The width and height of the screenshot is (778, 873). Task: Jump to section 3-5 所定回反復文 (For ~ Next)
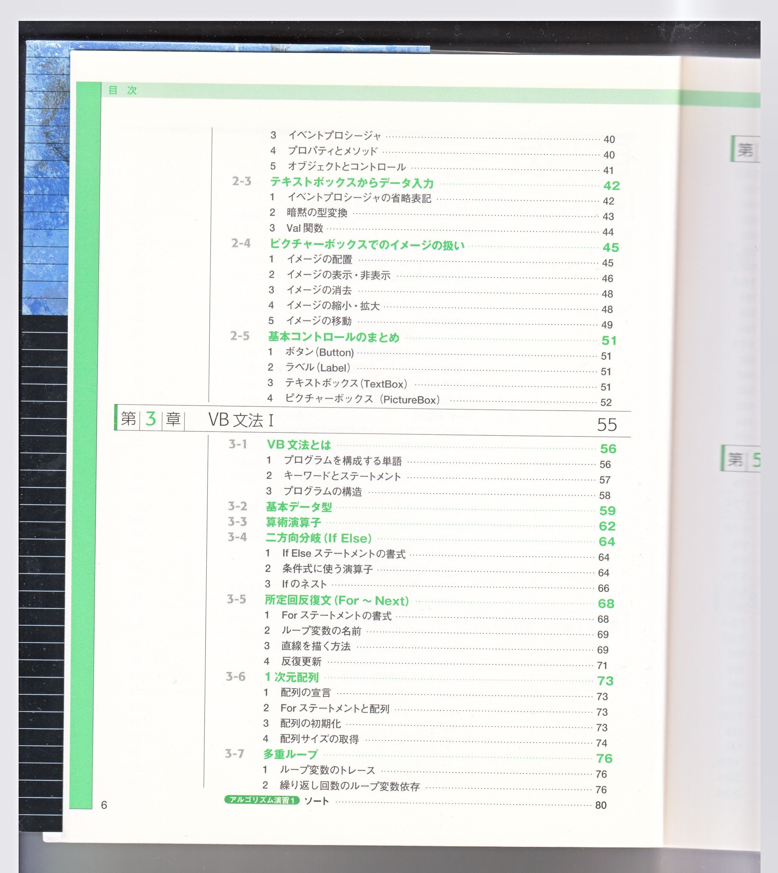tap(336, 600)
